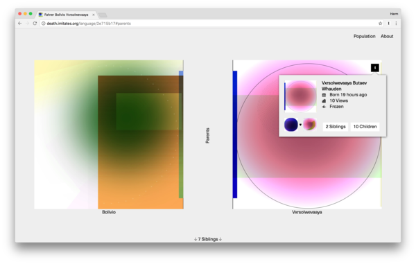The height and width of the screenshot is (264, 416).
Task: Click the address bar URL field
Action: pos(211,24)
